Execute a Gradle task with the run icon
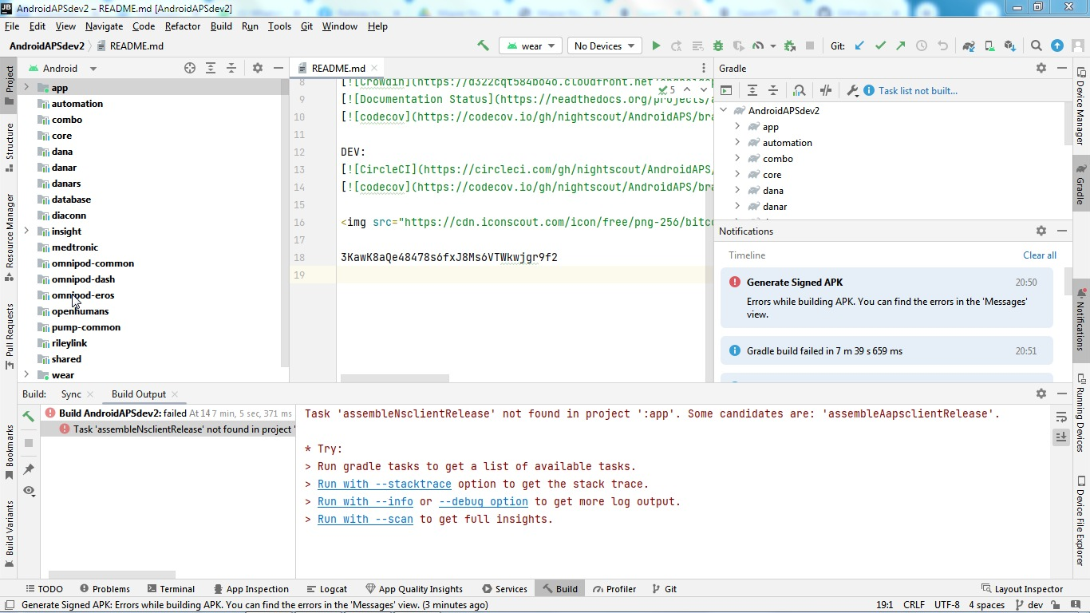Image resolution: width=1090 pixels, height=613 pixels. point(726,90)
